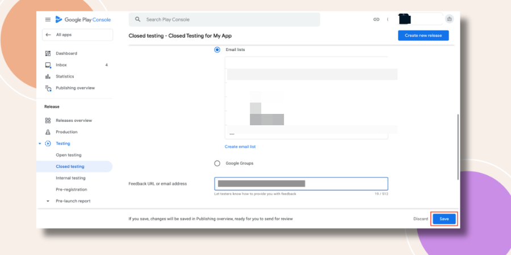
Task: Click the Save button
Action: (444, 219)
